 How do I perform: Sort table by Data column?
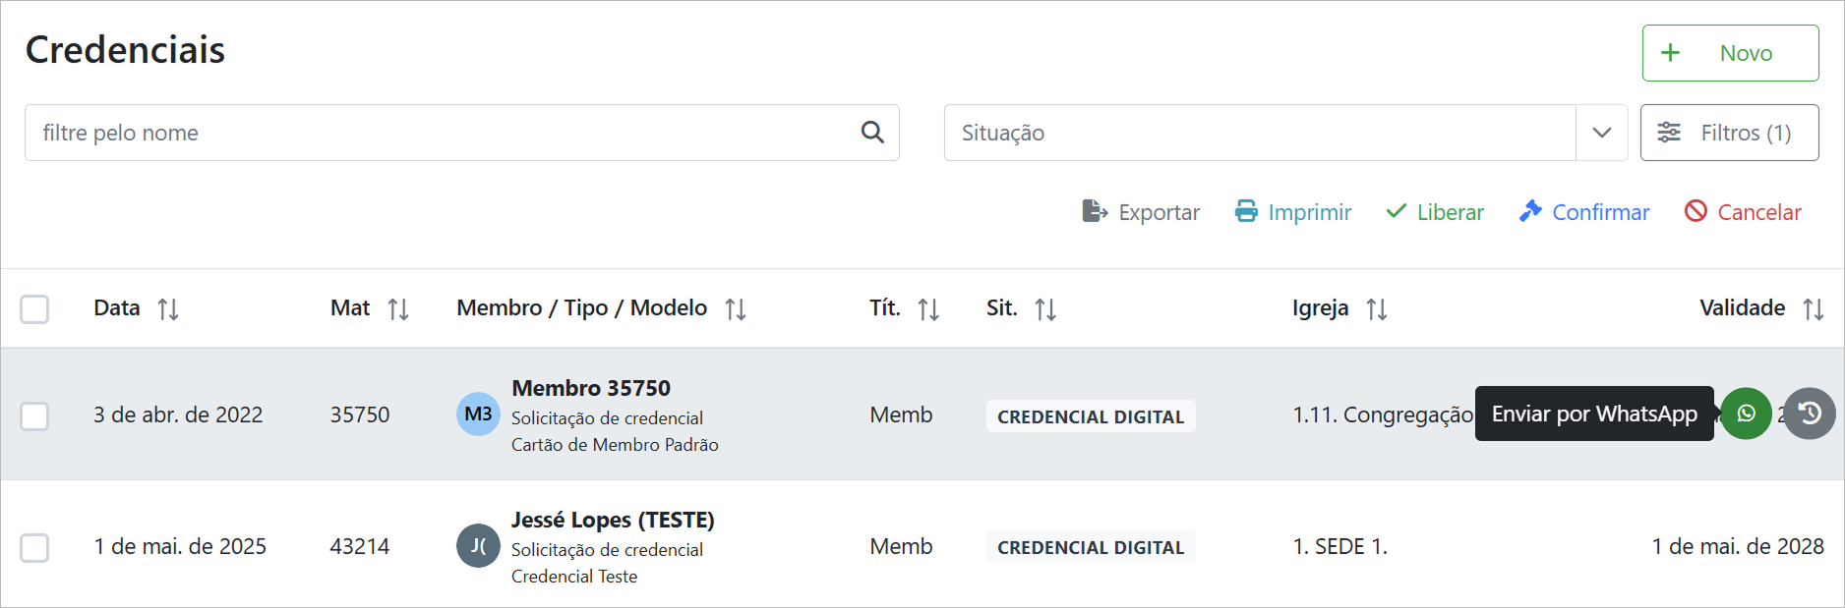point(168,309)
